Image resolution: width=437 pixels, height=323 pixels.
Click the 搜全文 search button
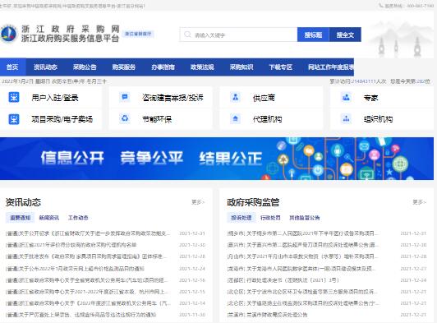tap(345, 35)
